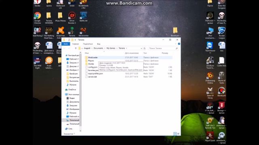Expand the arrow after Terraria in breadcrumb

point(127,48)
